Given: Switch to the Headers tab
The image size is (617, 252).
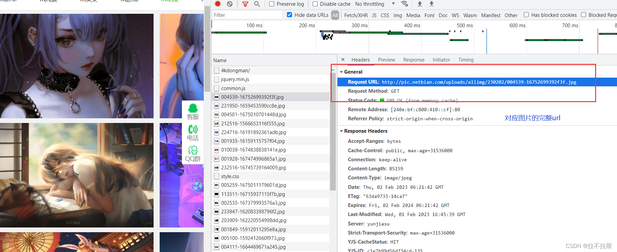Looking at the screenshot, I should coord(360,59).
